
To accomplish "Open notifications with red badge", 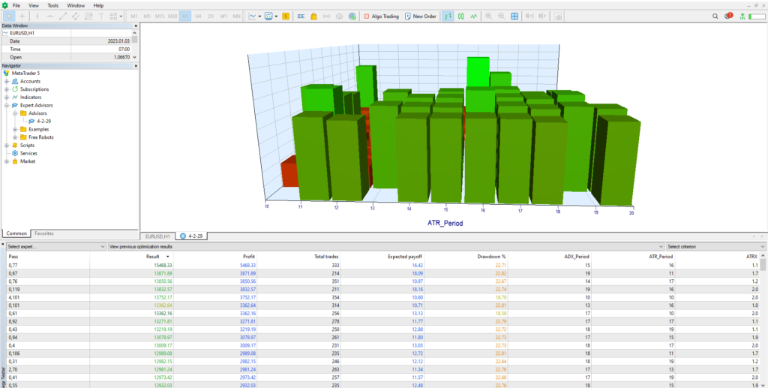I will [728, 16].
